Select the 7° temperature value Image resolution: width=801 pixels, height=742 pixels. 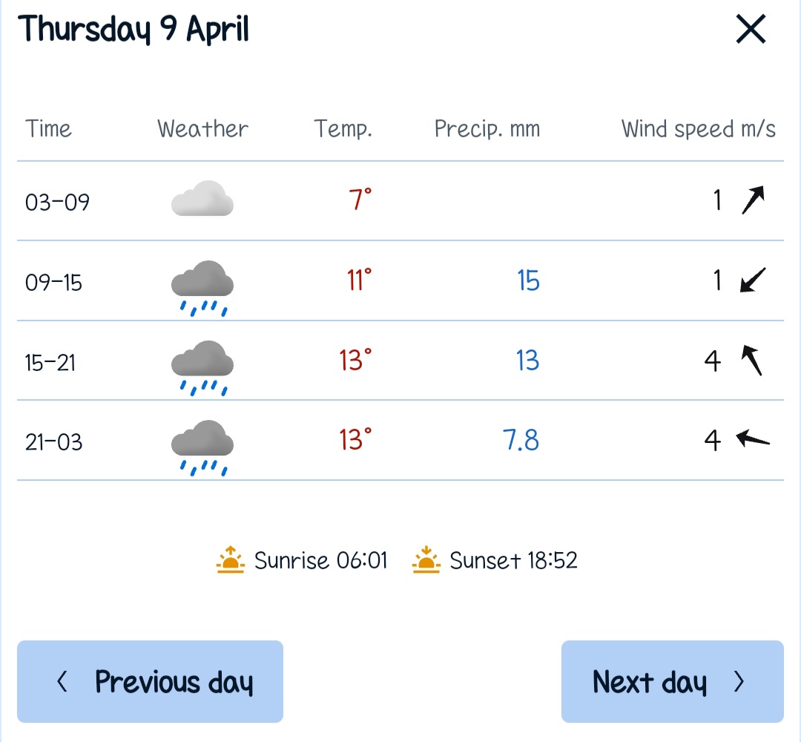(360, 200)
